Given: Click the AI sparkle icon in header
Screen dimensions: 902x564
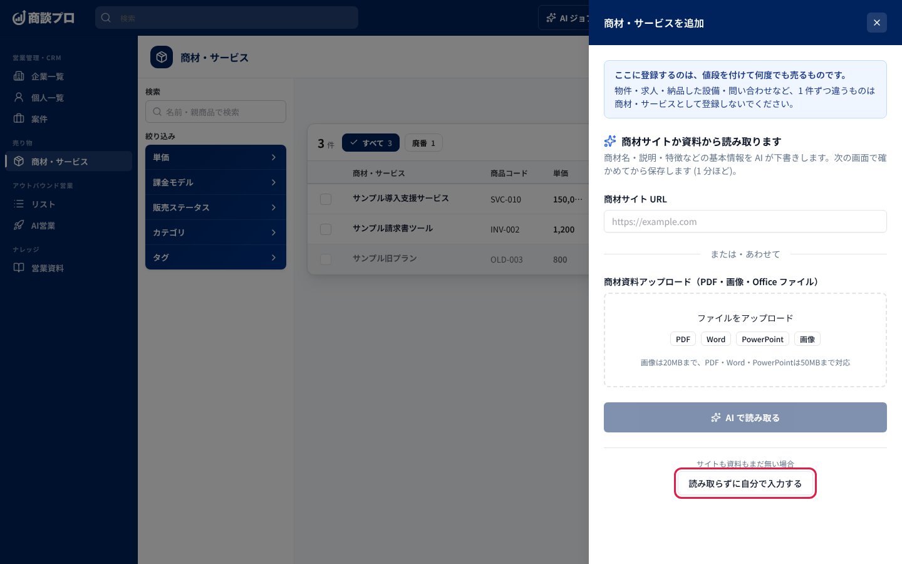Looking at the screenshot, I should click(551, 18).
